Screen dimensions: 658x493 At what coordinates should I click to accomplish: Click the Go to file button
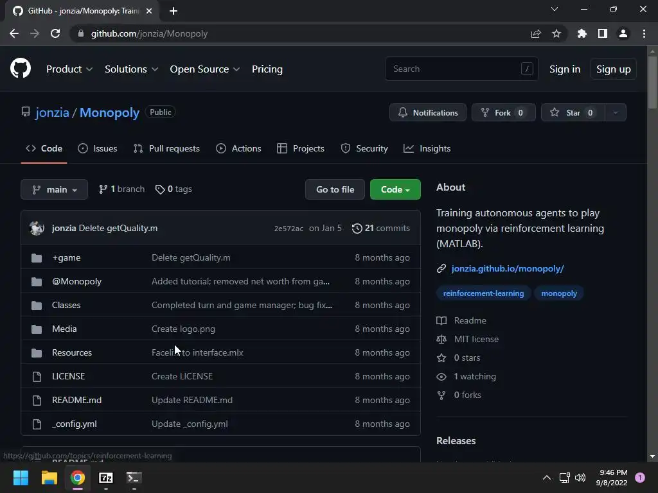335,189
